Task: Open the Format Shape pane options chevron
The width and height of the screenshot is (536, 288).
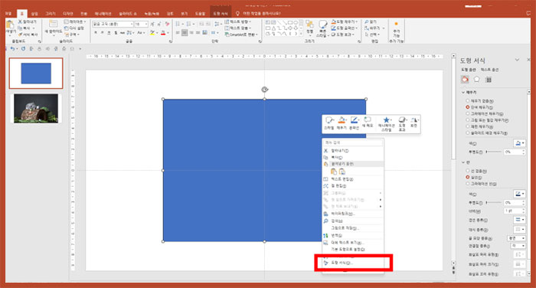Action: click(517, 60)
